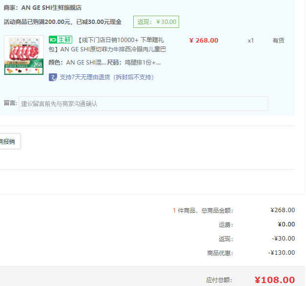Open the steak product thumbnail image
The width and height of the screenshot is (306, 286).
pos(24,55)
